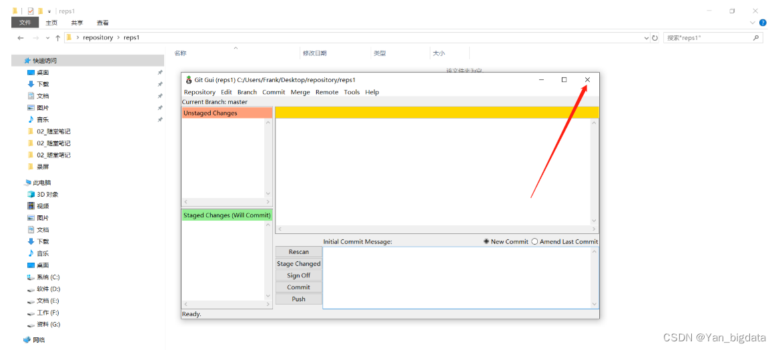
Task: Open the Merge menu
Action: click(300, 92)
